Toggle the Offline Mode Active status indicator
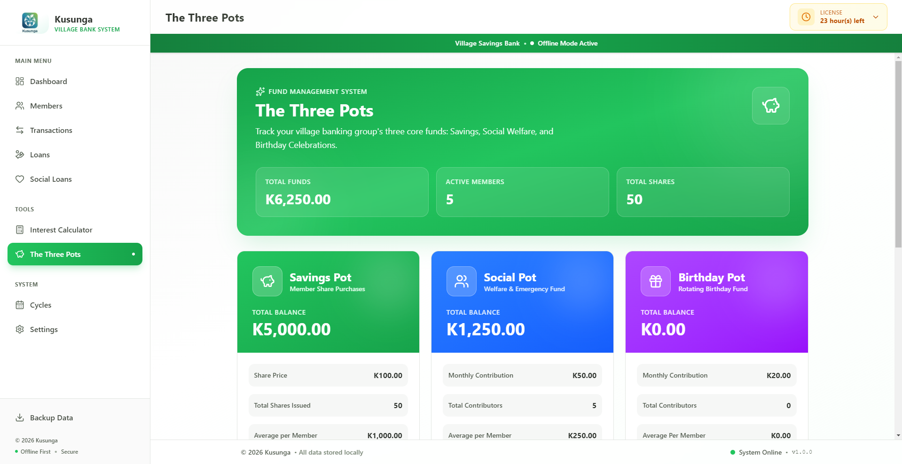This screenshot has width=902, height=464. [x=532, y=43]
